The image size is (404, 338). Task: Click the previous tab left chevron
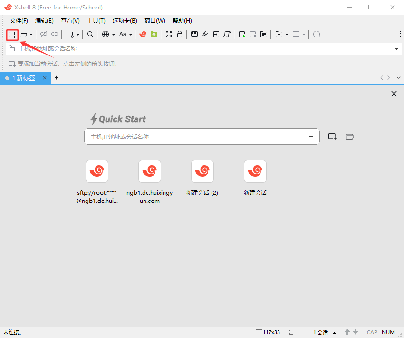pyautogui.click(x=382, y=78)
